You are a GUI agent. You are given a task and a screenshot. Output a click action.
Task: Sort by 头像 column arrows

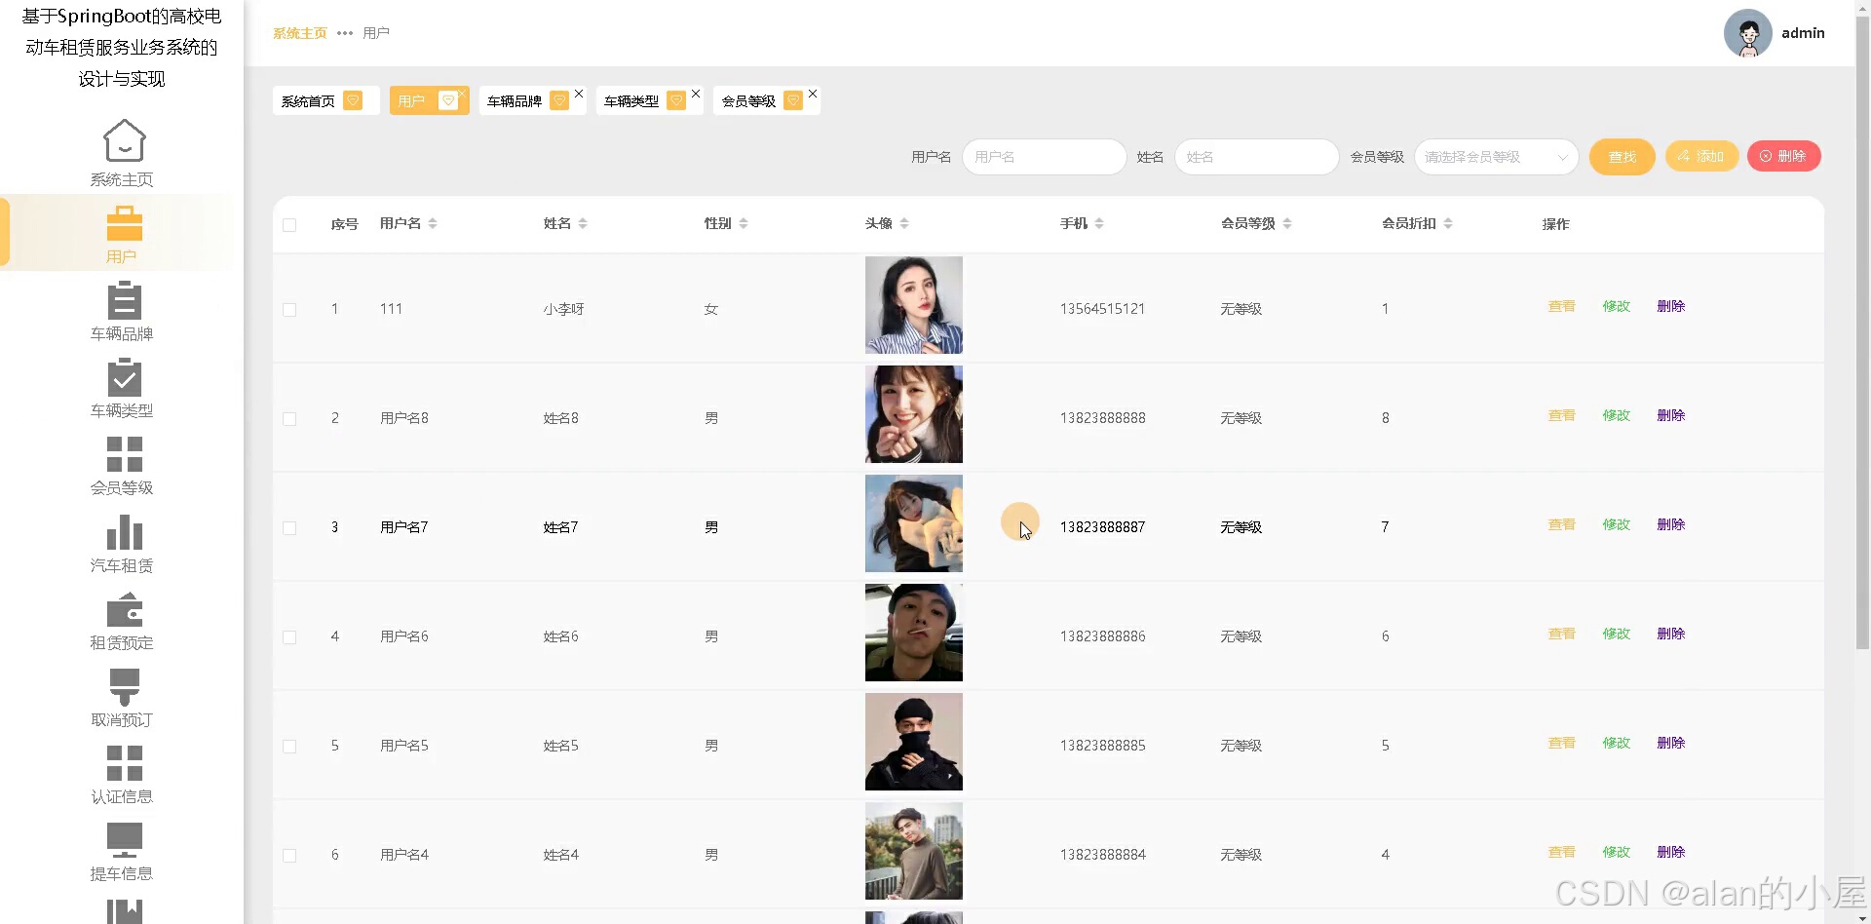[904, 223]
